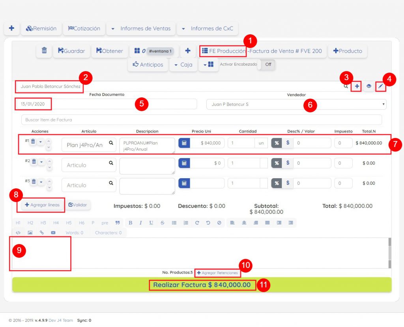Screen dimensions: 404x327
Task: Open the Informes de Ventas dropdown
Action: point(141,28)
